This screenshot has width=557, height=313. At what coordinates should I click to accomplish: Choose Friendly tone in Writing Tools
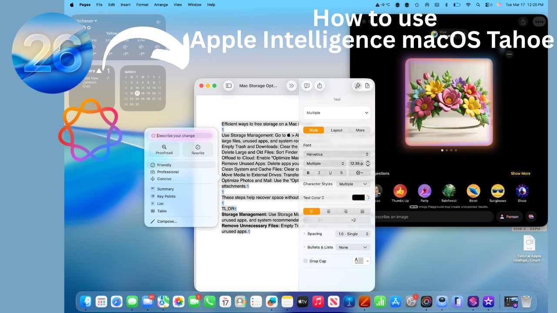tap(181, 165)
